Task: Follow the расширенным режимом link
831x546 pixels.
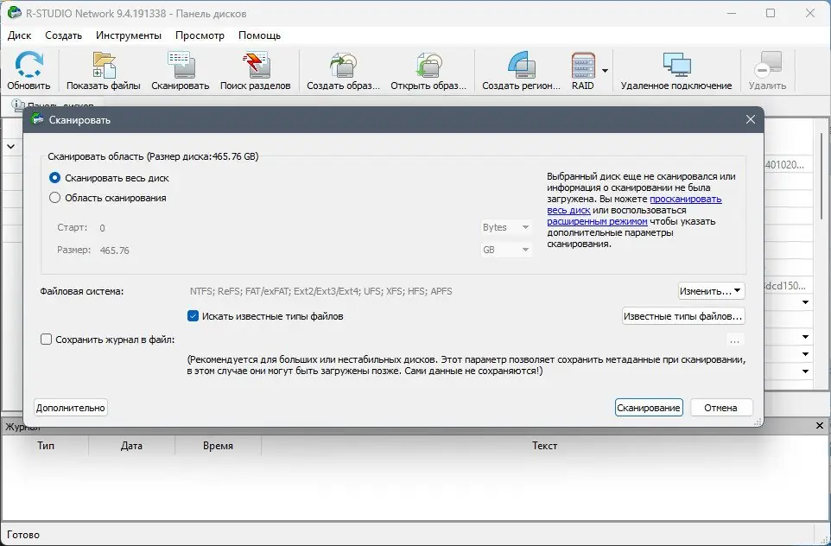Action: tap(597, 221)
